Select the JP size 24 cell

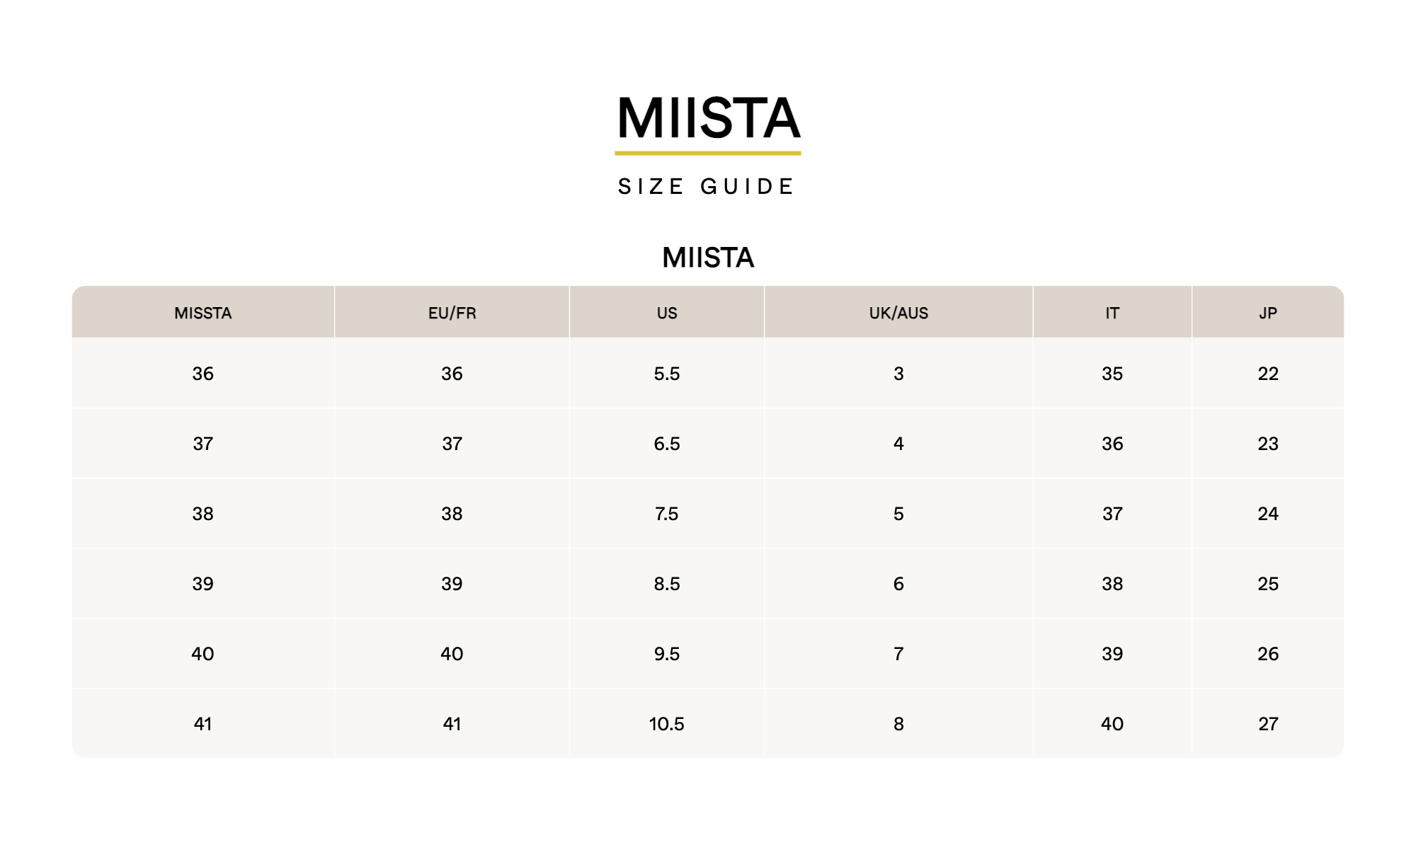coord(1268,514)
